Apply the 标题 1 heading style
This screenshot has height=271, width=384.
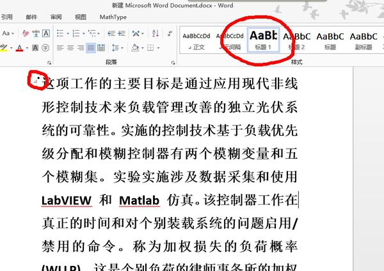coord(264,38)
